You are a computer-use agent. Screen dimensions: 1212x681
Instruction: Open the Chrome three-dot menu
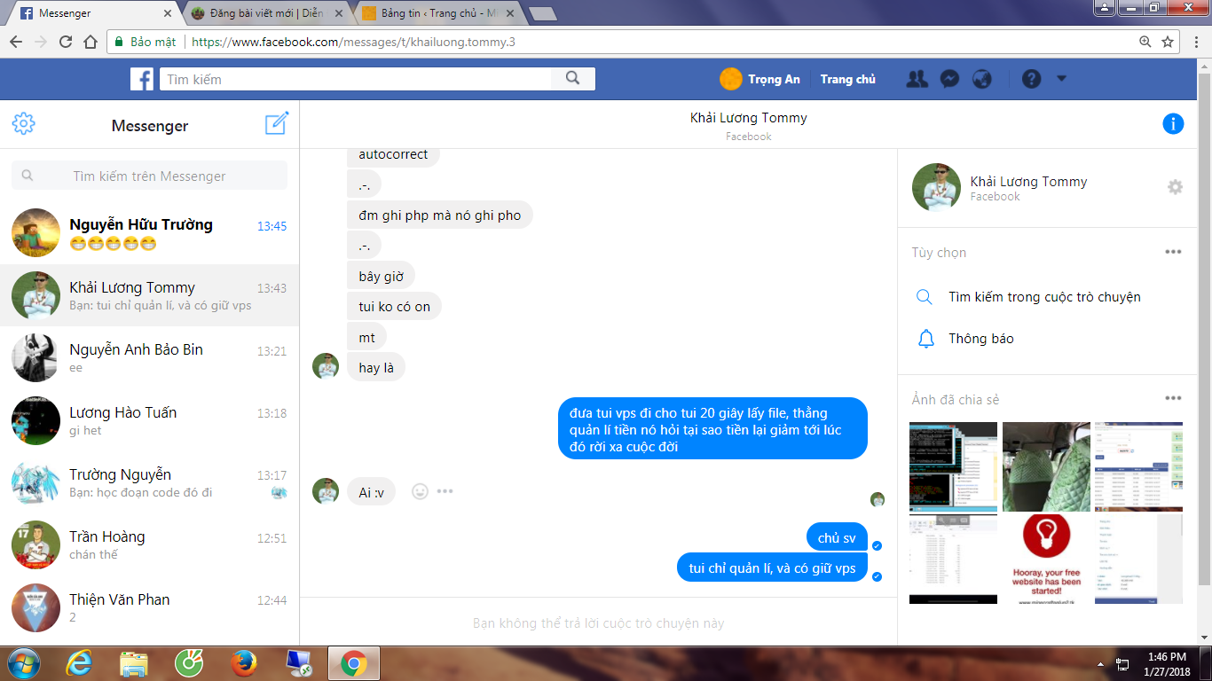[1196, 42]
